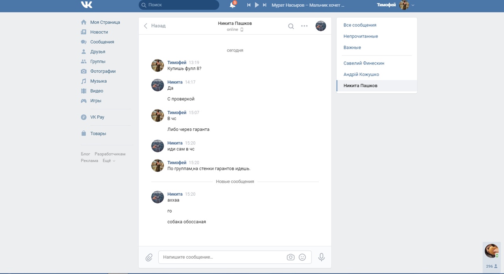Search within this conversation

coord(291,26)
